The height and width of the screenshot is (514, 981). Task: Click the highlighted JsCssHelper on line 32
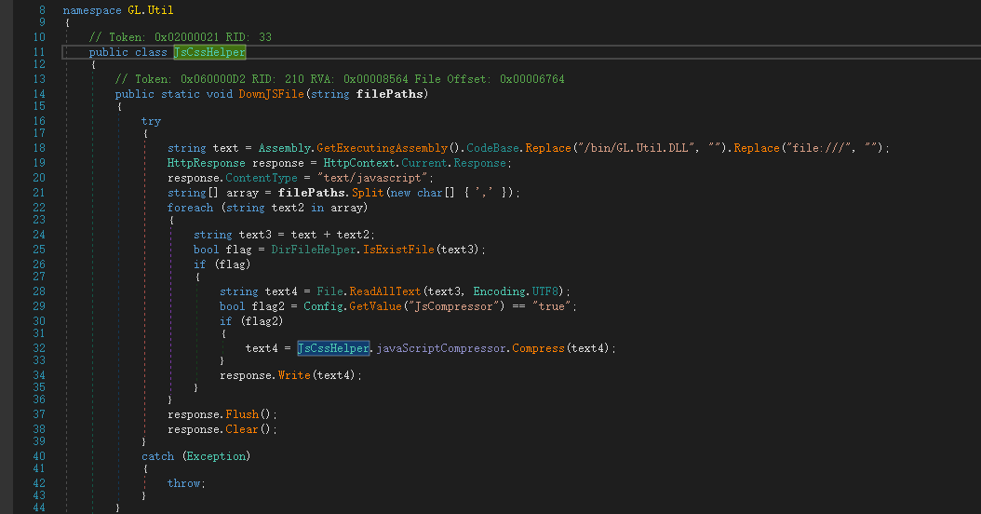click(x=333, y=348)
